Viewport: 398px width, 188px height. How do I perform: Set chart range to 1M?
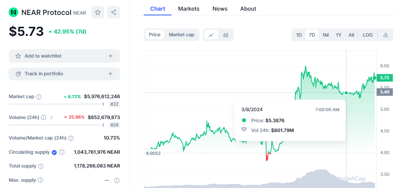tap(326, 35)
